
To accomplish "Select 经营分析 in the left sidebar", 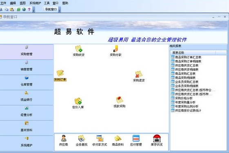I will (x=27, y=113).
